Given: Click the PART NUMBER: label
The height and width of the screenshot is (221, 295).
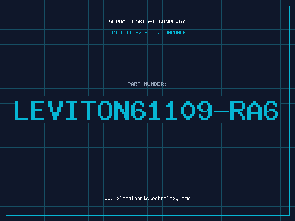Looking at the screenshot, I should [147, 84].
